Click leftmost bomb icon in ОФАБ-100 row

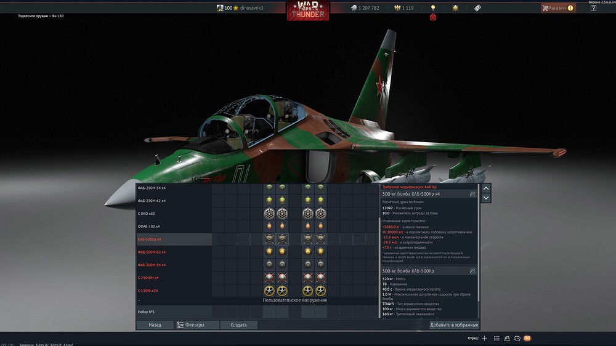pyautogui.click(x=269, y=226)
